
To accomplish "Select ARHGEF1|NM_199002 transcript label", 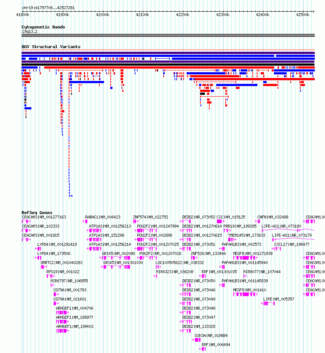I will [75, 326].
